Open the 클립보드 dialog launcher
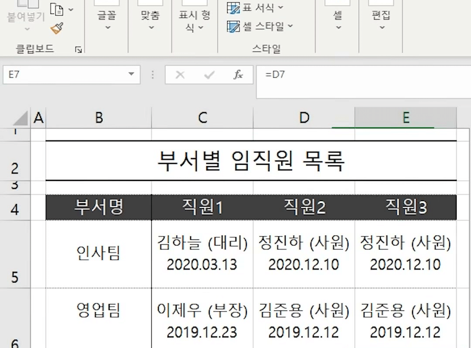Screen dimensions: 471x348 (x=78, y=50)
